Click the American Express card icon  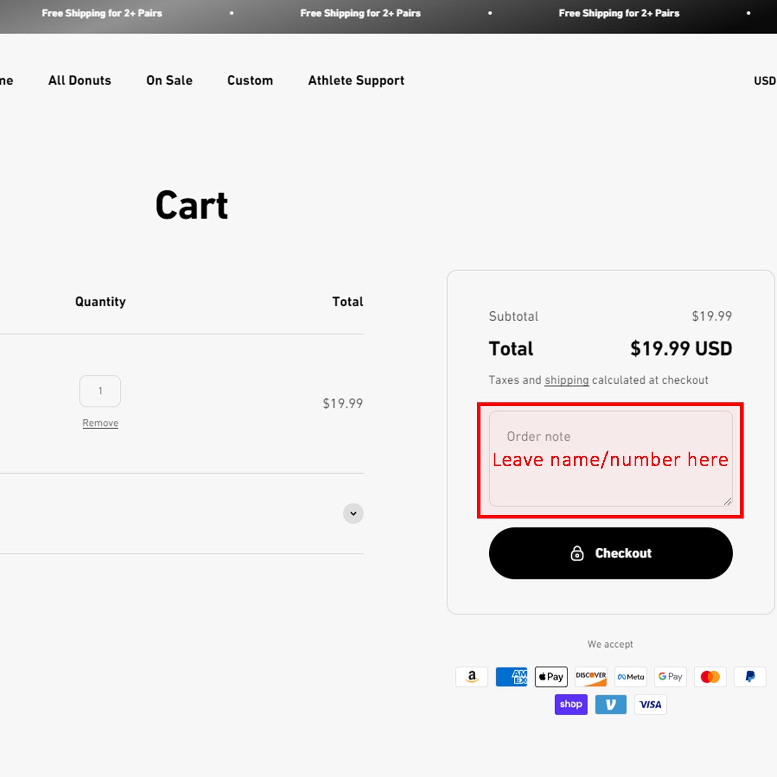coord(511,677)
